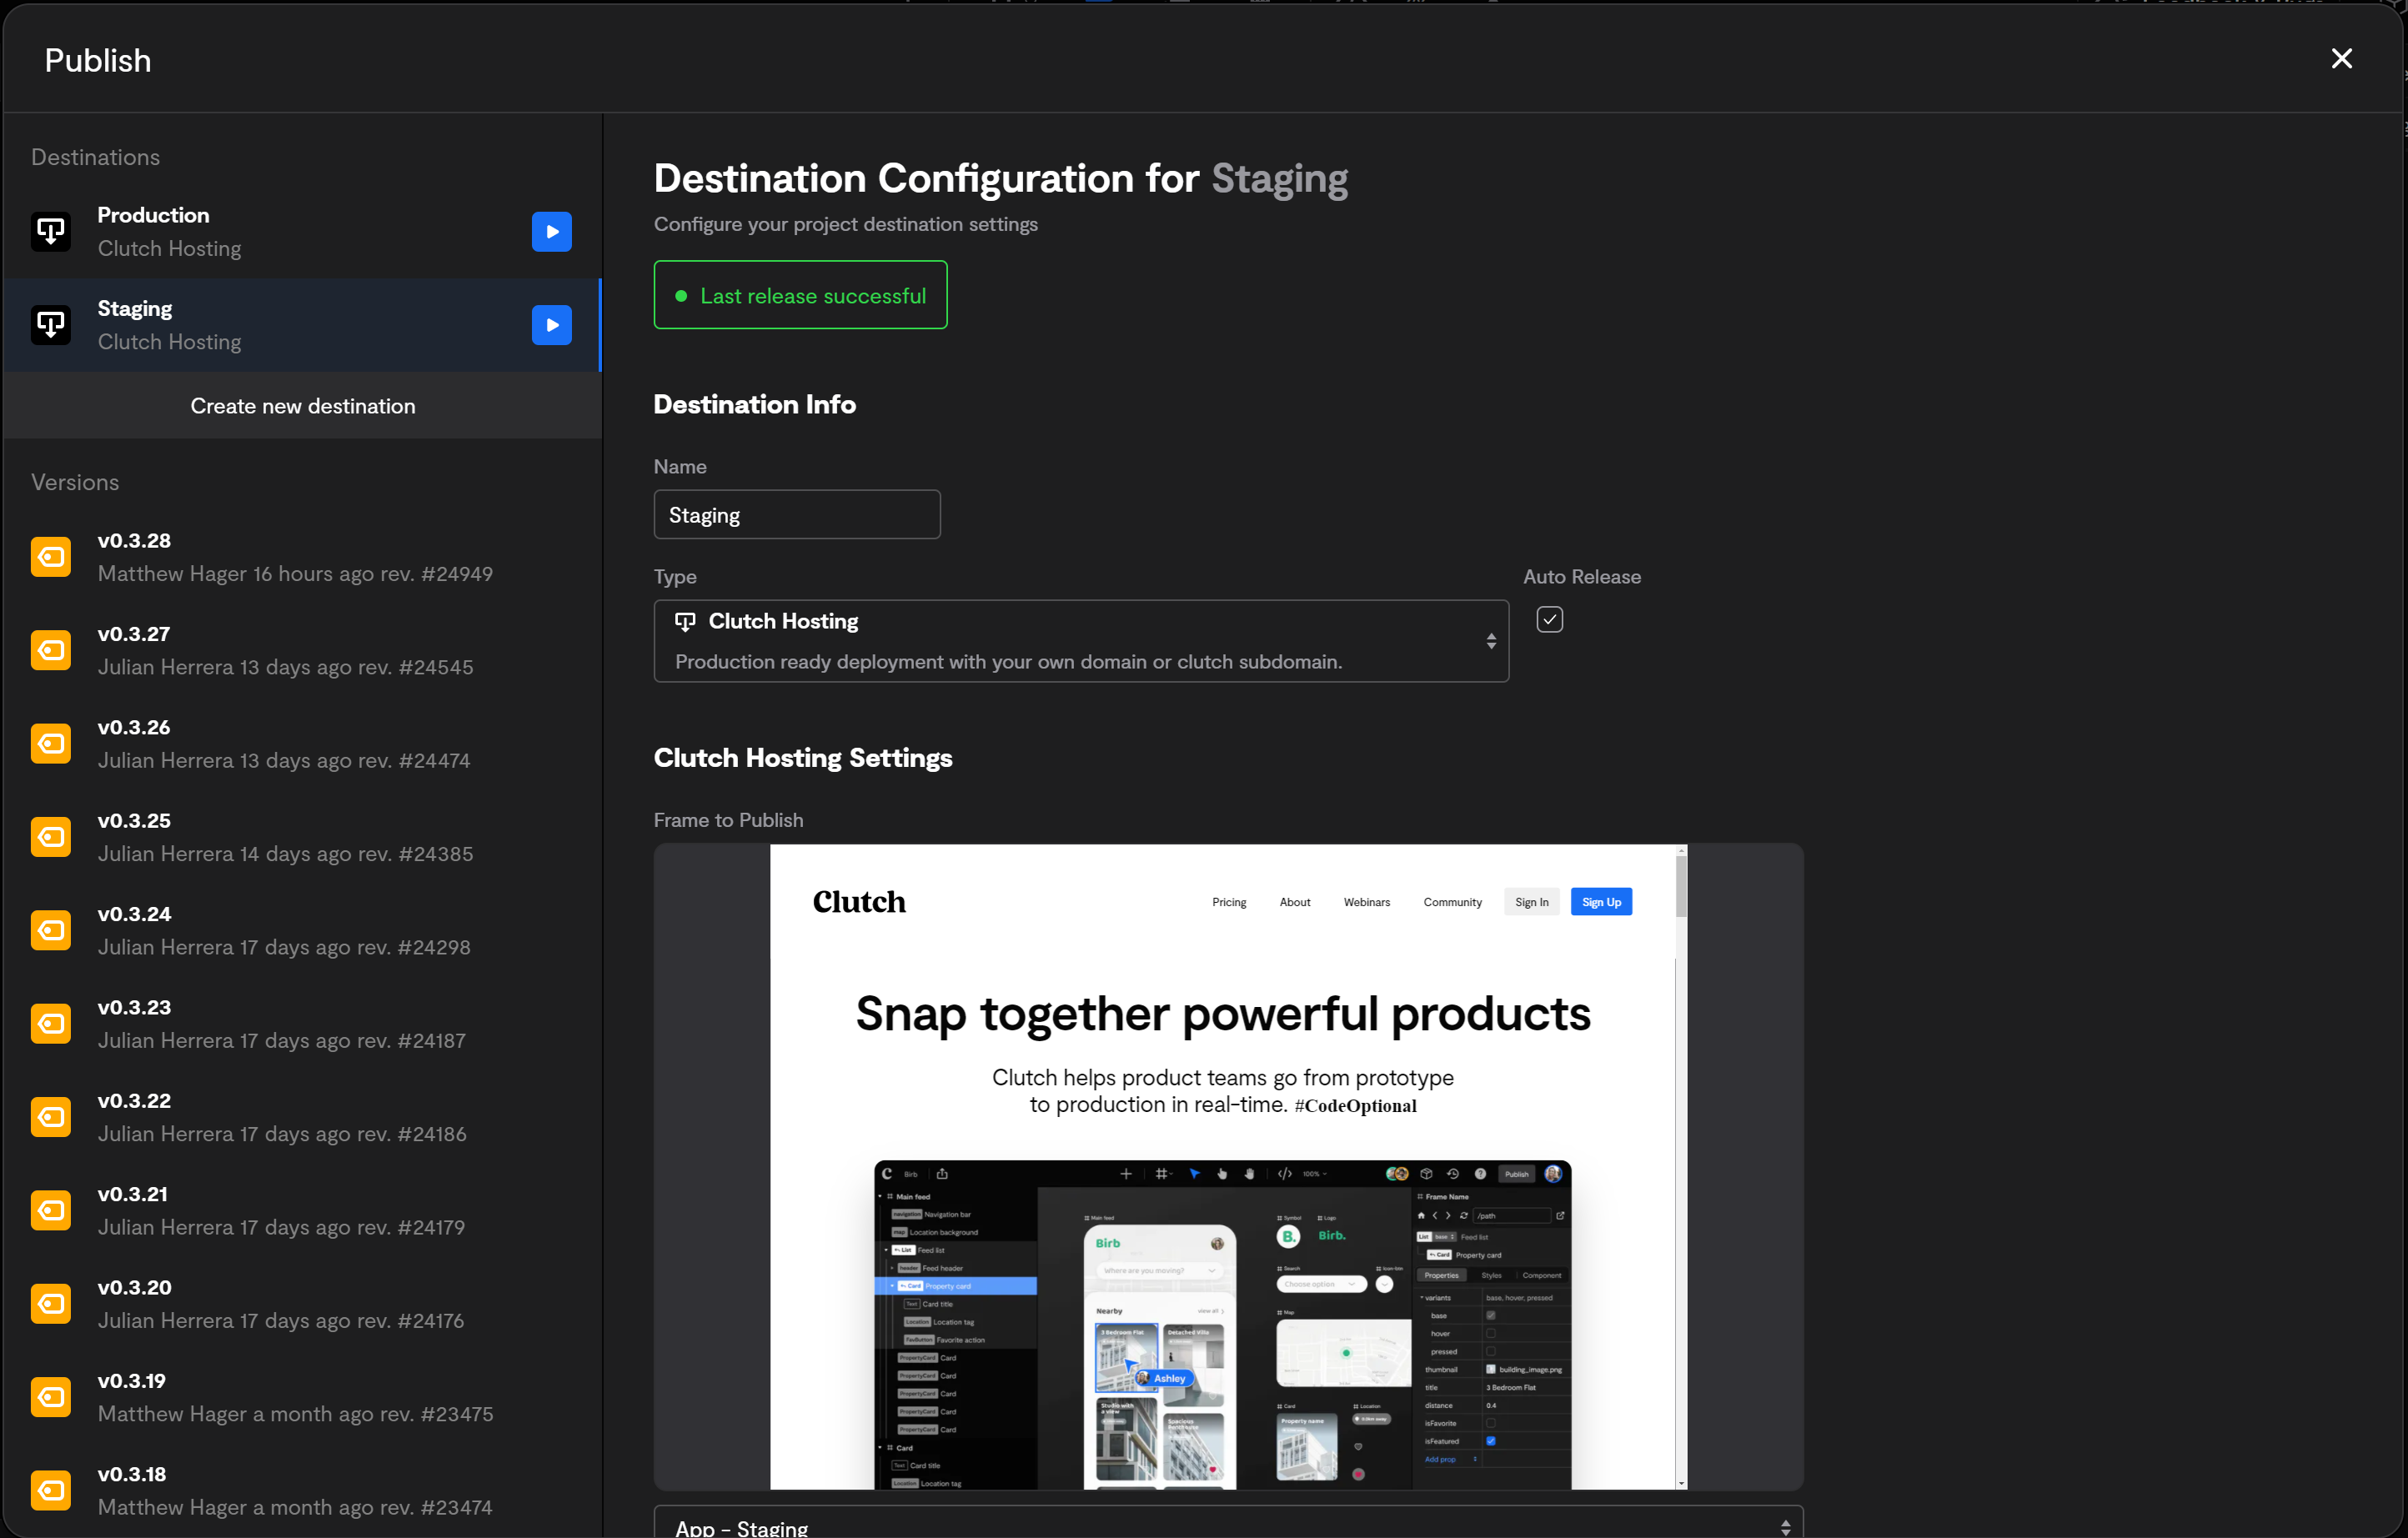Viewport: 2408px width, 1538px height.
Task: Select version v0.3.27 by Julian Herrera
Action: pyautogui.click(x=285, y=650)
